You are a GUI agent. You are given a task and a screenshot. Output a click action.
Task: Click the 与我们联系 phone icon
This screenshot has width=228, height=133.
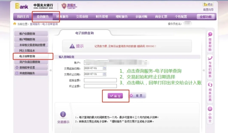click(210, 58)
